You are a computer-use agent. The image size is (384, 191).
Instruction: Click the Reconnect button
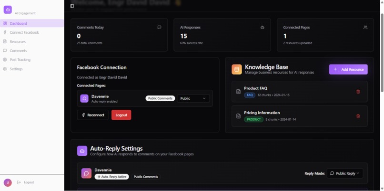(93, 115)
